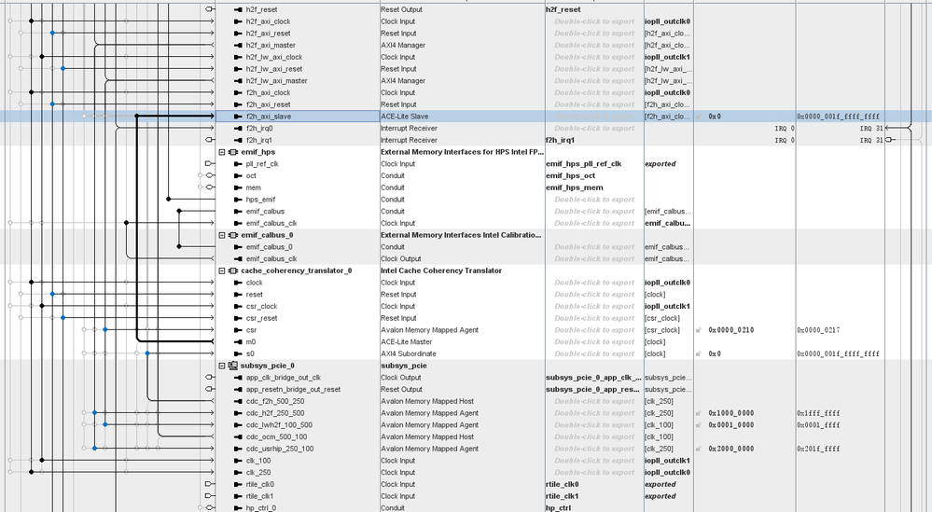Toggle the blue connection dot on the s0 row
The height and width of the screenshot is (512, 932).
105,353
